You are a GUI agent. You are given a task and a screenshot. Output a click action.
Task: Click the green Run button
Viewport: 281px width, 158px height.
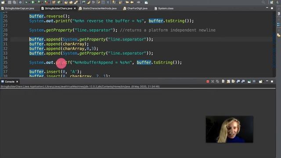coord(33,2)
